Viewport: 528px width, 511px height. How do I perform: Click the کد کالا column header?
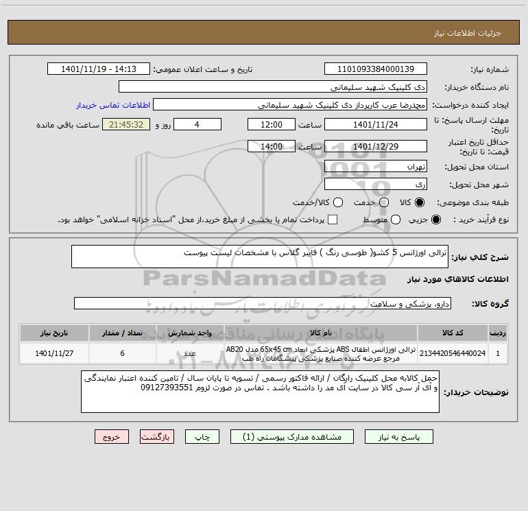tap(453, 333)
